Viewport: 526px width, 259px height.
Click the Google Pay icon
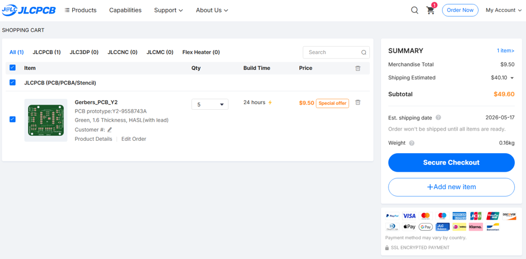click(x=425, y=227)
